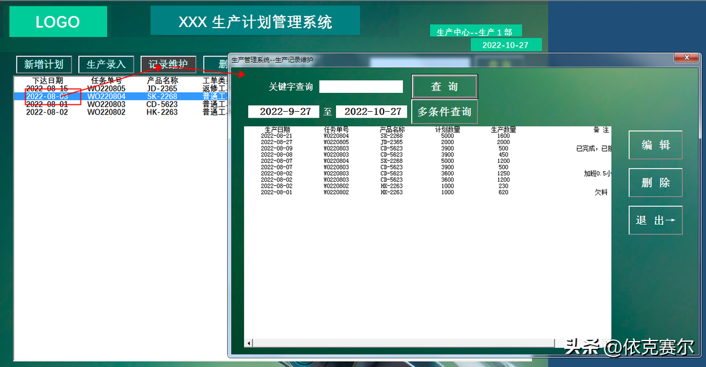Click the 生产中心--生产1部 label
Screen dimensions: 706x367
coord(475,32)
